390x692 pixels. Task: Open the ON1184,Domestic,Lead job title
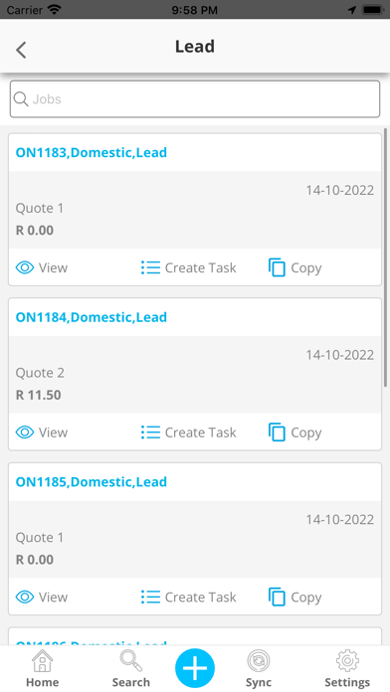92,317
